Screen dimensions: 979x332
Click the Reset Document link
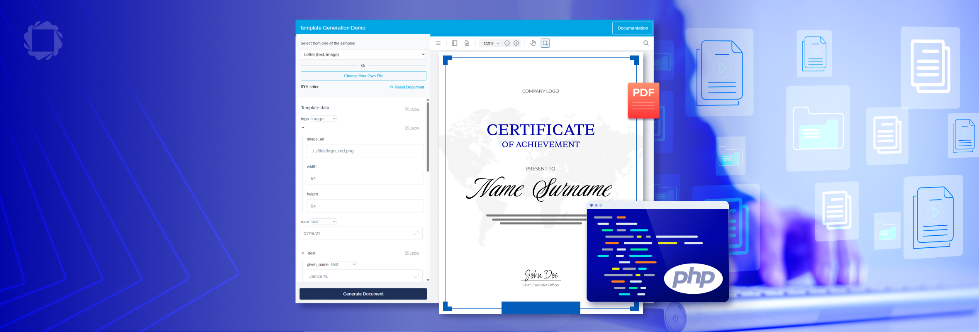tap(407, 87)
